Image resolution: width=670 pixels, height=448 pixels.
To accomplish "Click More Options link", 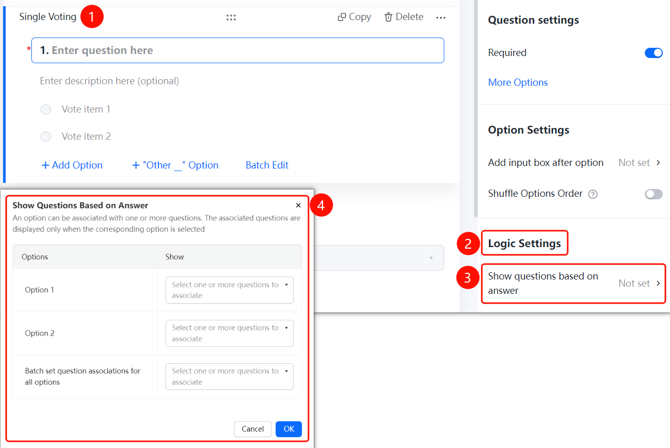I will [518, 83].
